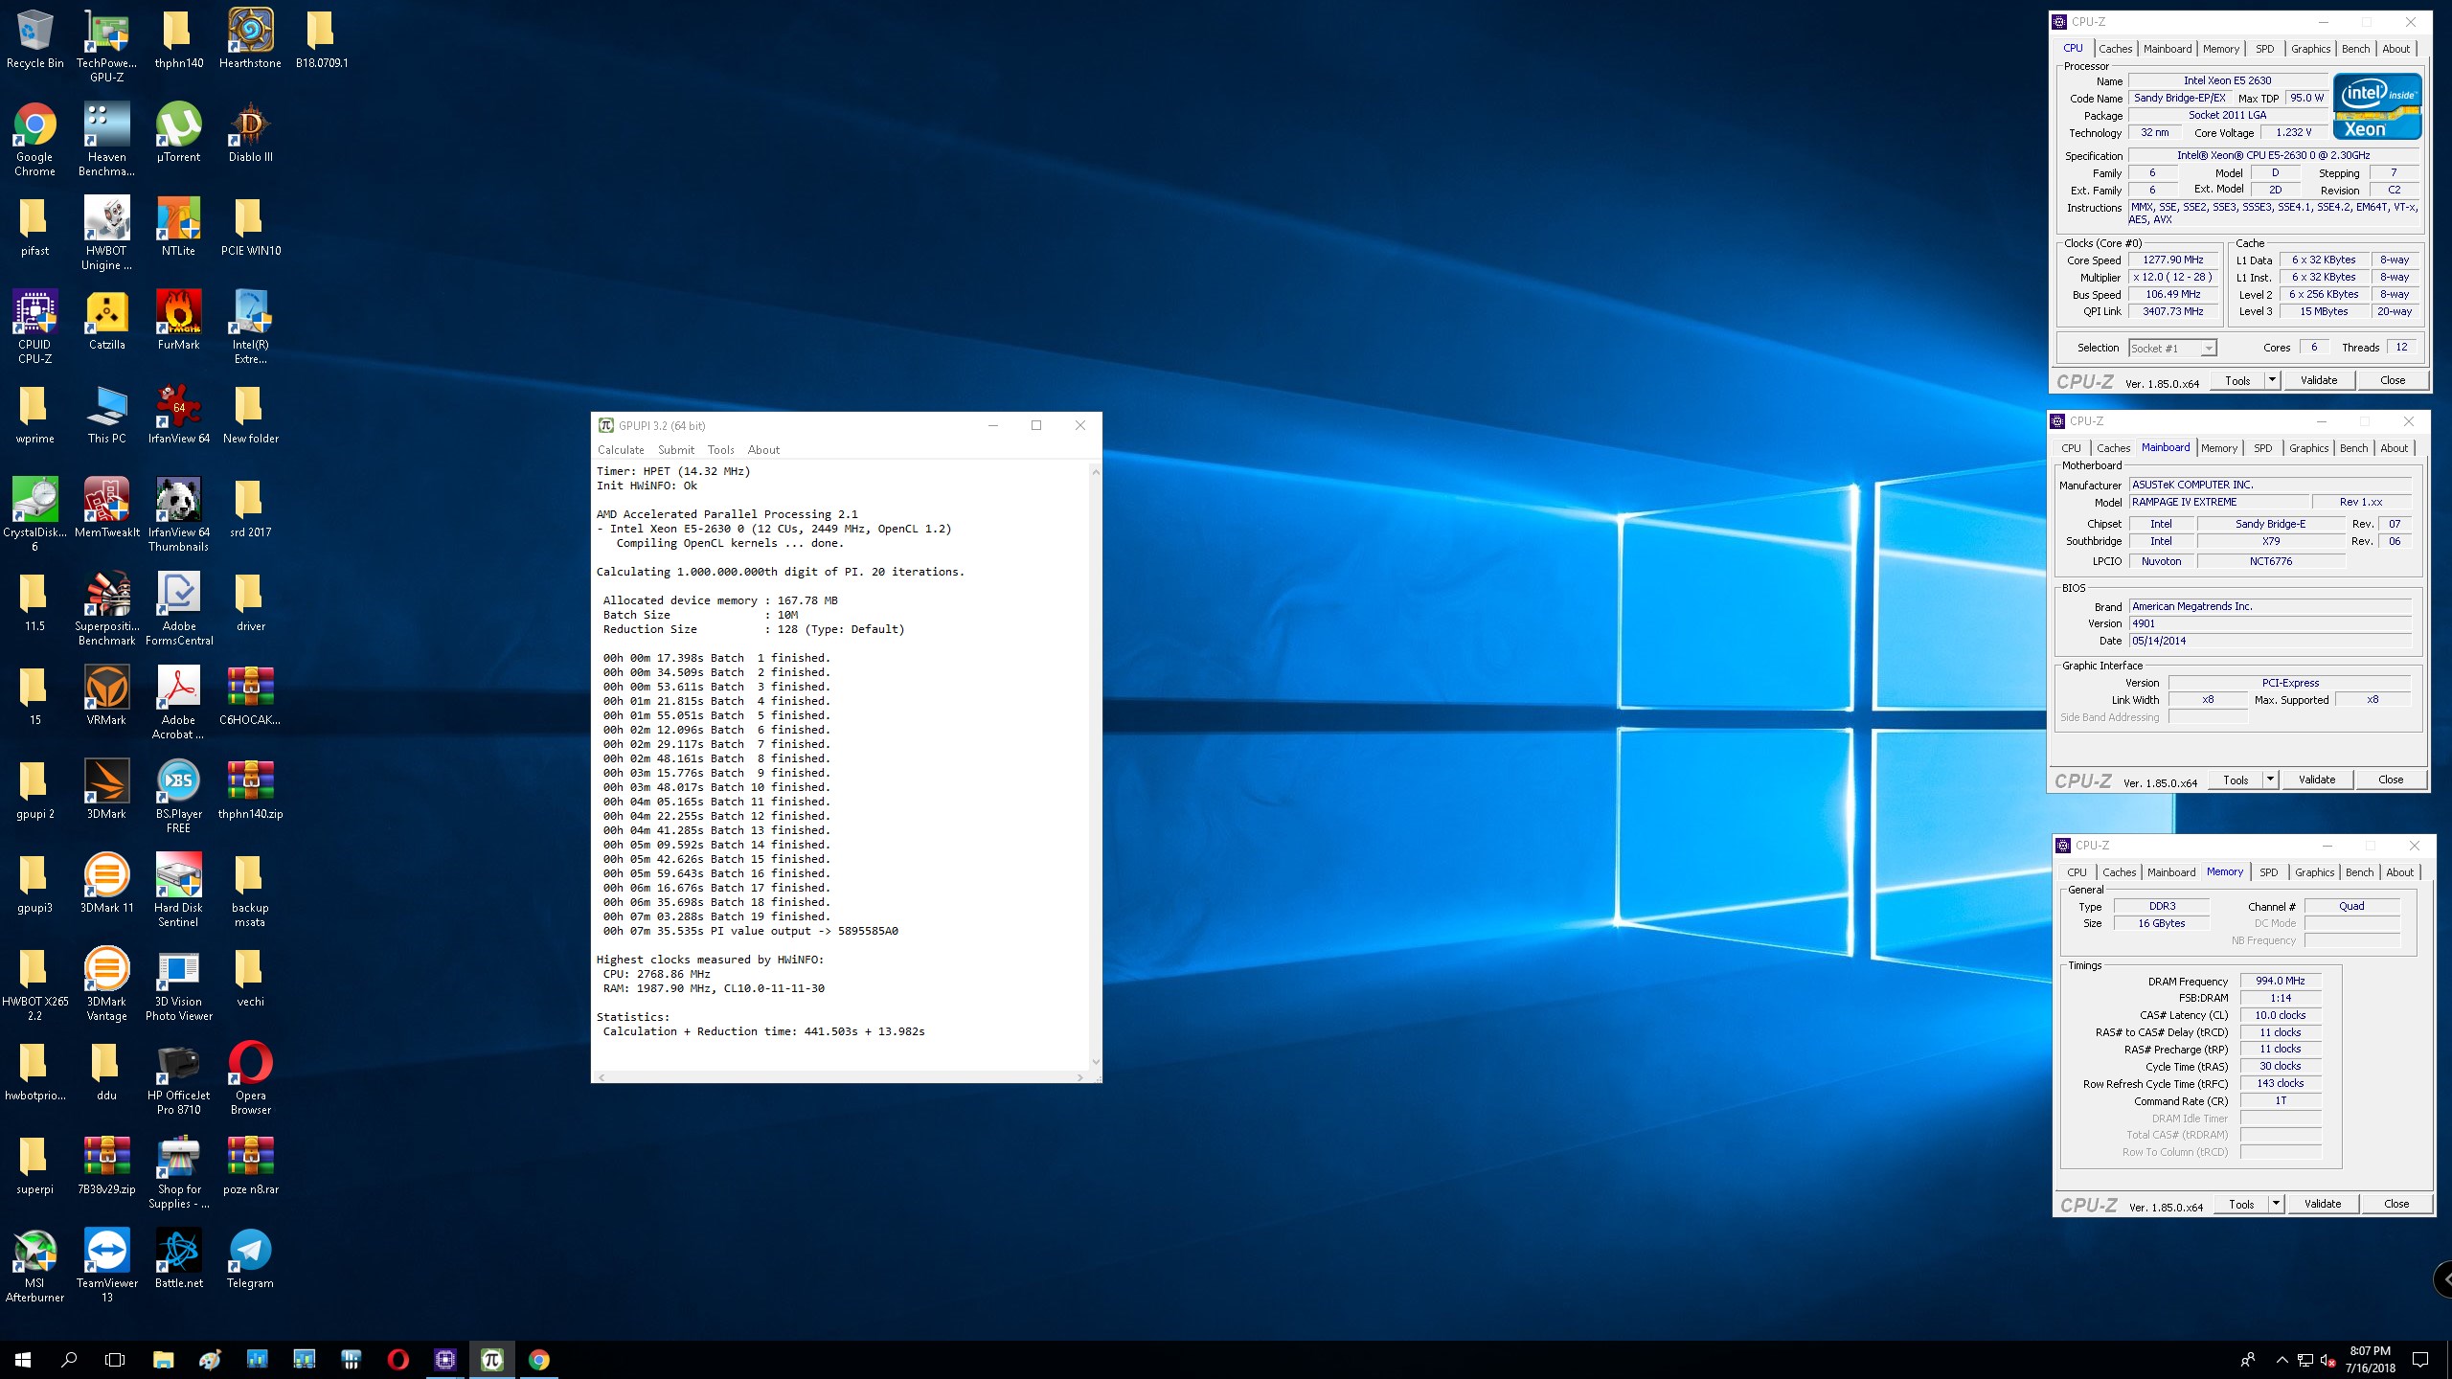Open File Explorer from the taskbar
The image size is (2452, 1379).
tap(164, 1360)
